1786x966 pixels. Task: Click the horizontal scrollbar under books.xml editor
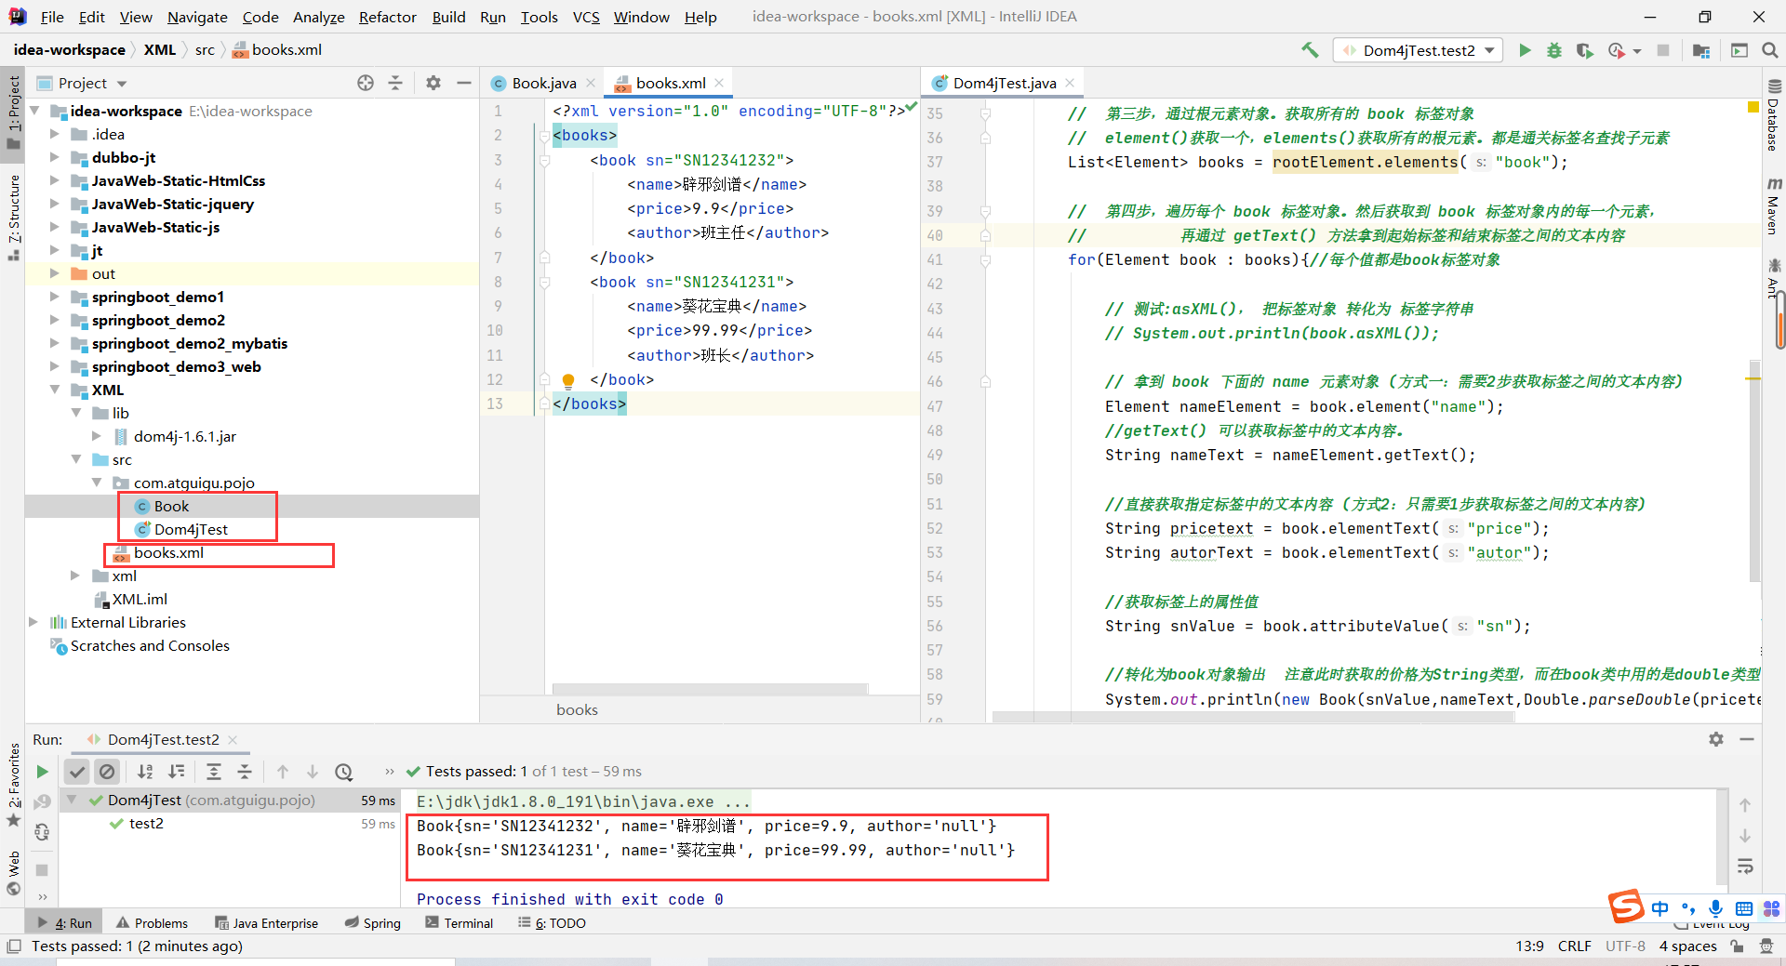pos(710,689)
